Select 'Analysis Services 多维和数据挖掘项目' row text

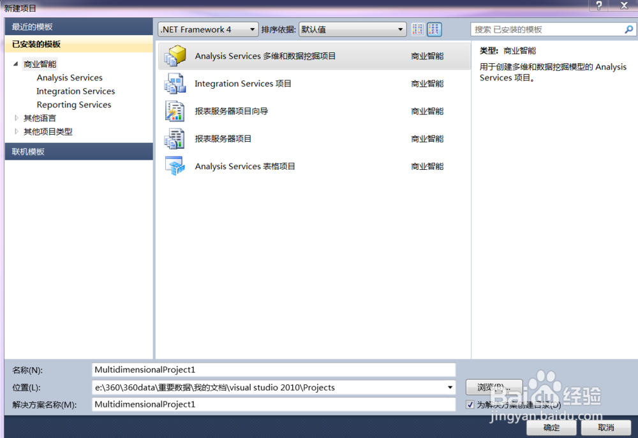(x=265, y=56)
